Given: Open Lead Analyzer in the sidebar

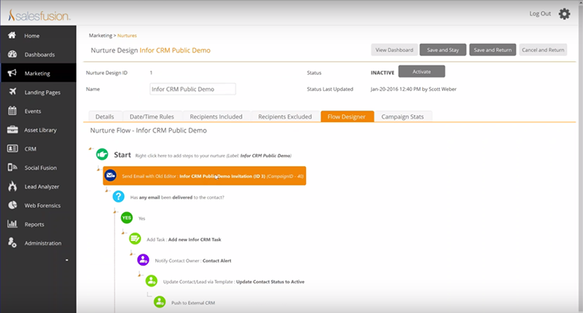Looking at the screenshot, I should [x=41, y=187].
